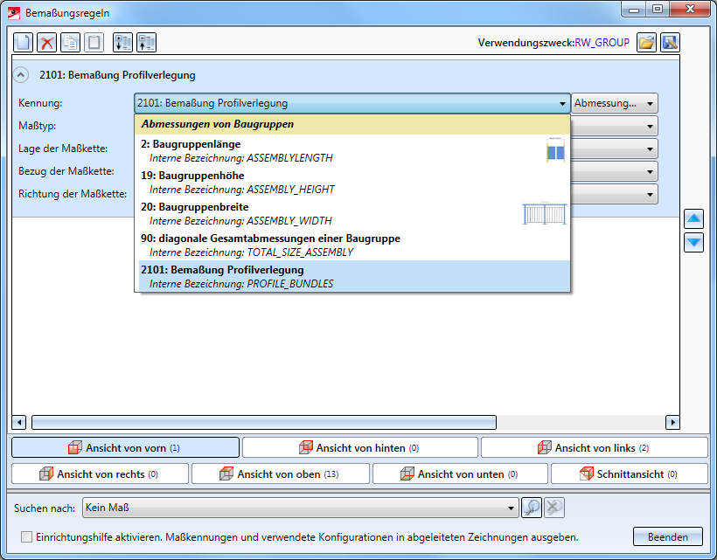Click horizontal scrollbar left arrow
This screenshot has height=560, width=717.
19,423
